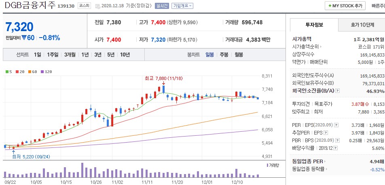Expand the 기업개요 dropdown
385x185 pixels.
coord(182,6)
